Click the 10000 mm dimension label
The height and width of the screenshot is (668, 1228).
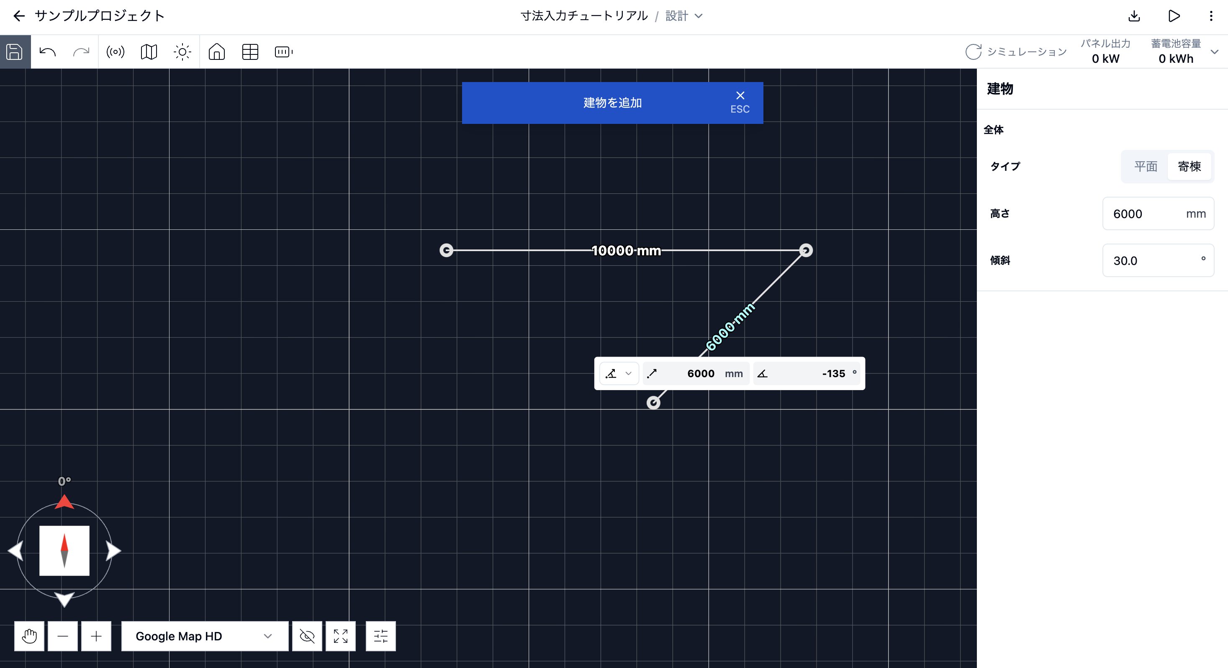[x=626, y=250]
